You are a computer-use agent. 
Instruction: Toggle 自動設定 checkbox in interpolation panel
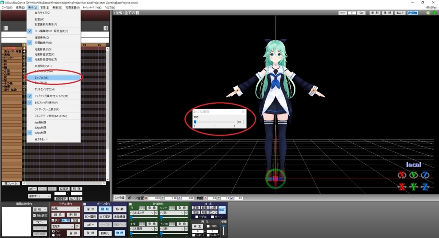coord(34,216)
